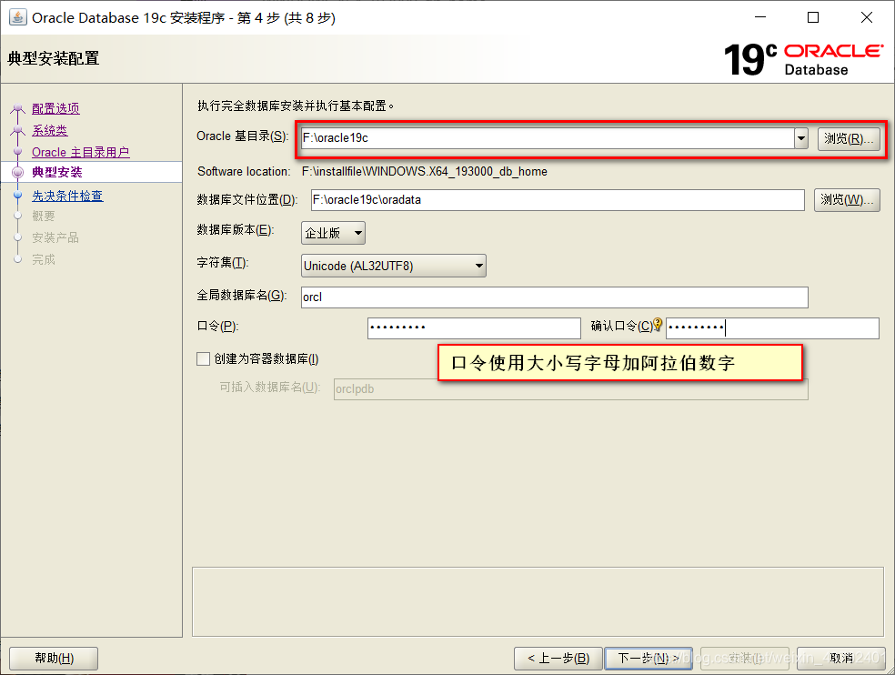Click the 帮助(H) button
The image size is (895, 675).
[x=54, y=659]
